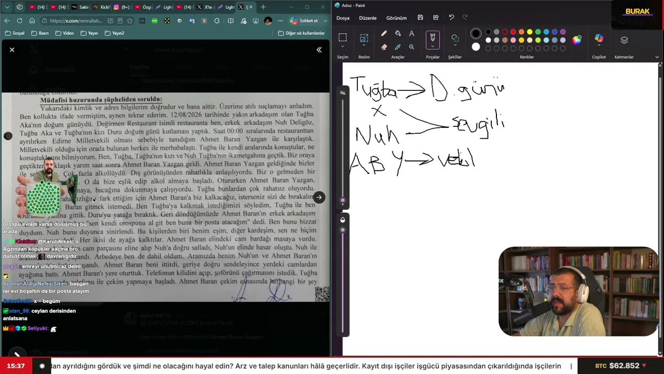Open a new browser tab

click(x=263, y=7)
